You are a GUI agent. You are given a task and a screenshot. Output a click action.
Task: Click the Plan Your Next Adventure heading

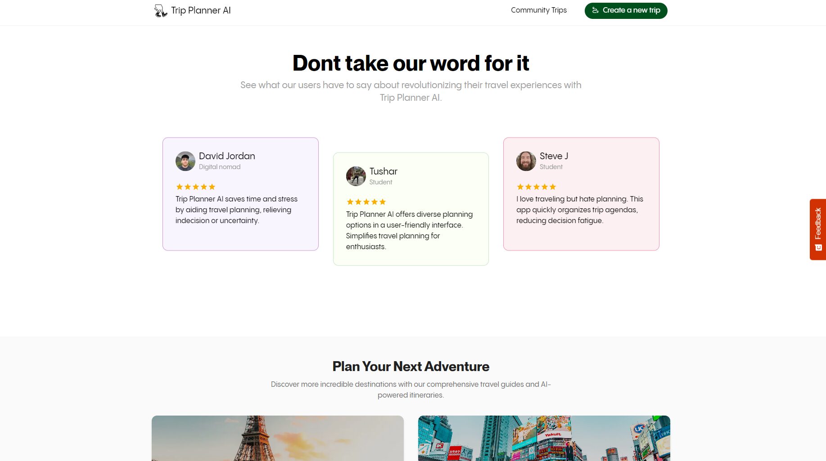[411, 367]
